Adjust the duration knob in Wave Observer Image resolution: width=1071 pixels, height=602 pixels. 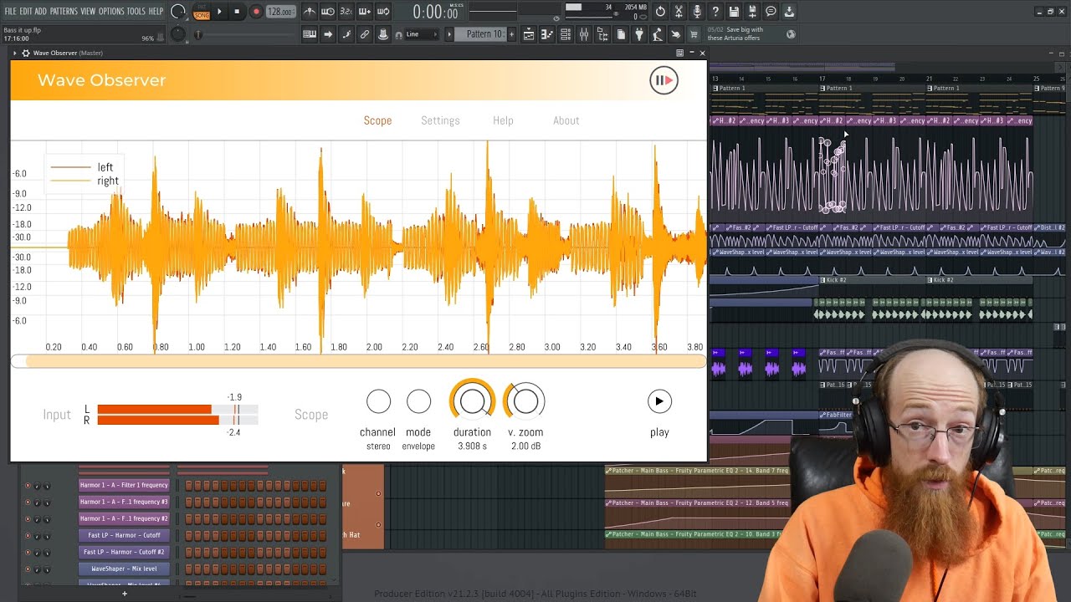click(473, 401)
